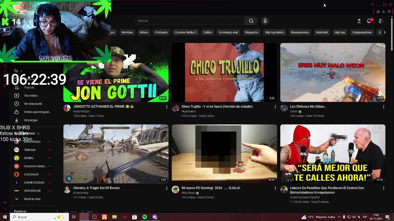
Task: Open more options for Chico Trujillo video
Action: [x=275, y=107]
